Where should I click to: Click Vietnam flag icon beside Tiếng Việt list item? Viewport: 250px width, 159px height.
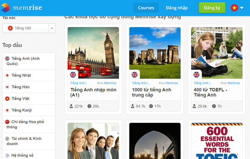pos(7,99)
